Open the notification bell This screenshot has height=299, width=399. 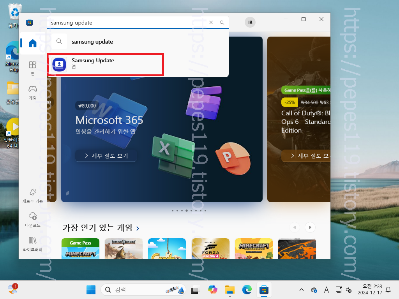(x=388, y=290)
